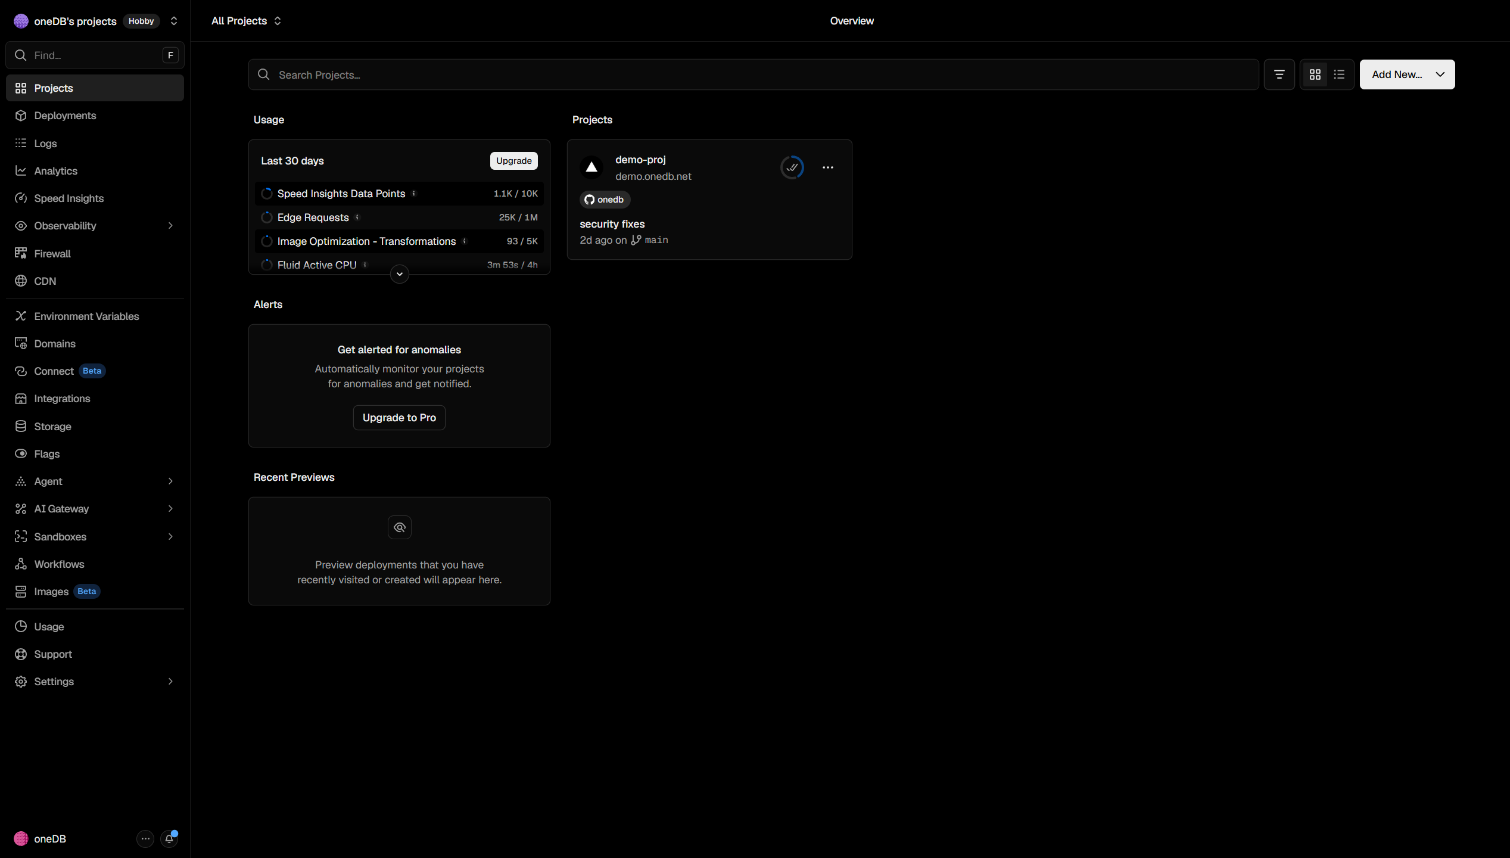Click the 'Fluid Active CPU' usage row

click(399, 265)
